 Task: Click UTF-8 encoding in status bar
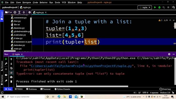pos(145,93)
